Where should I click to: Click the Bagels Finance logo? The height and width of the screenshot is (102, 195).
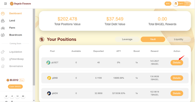(x=21, y=4)
